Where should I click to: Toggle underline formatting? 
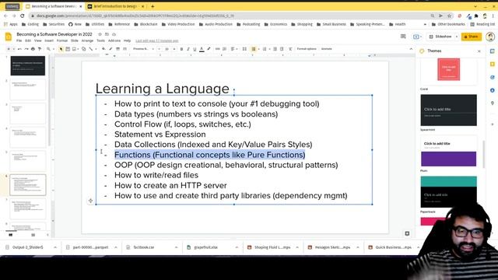coord(195,49)
